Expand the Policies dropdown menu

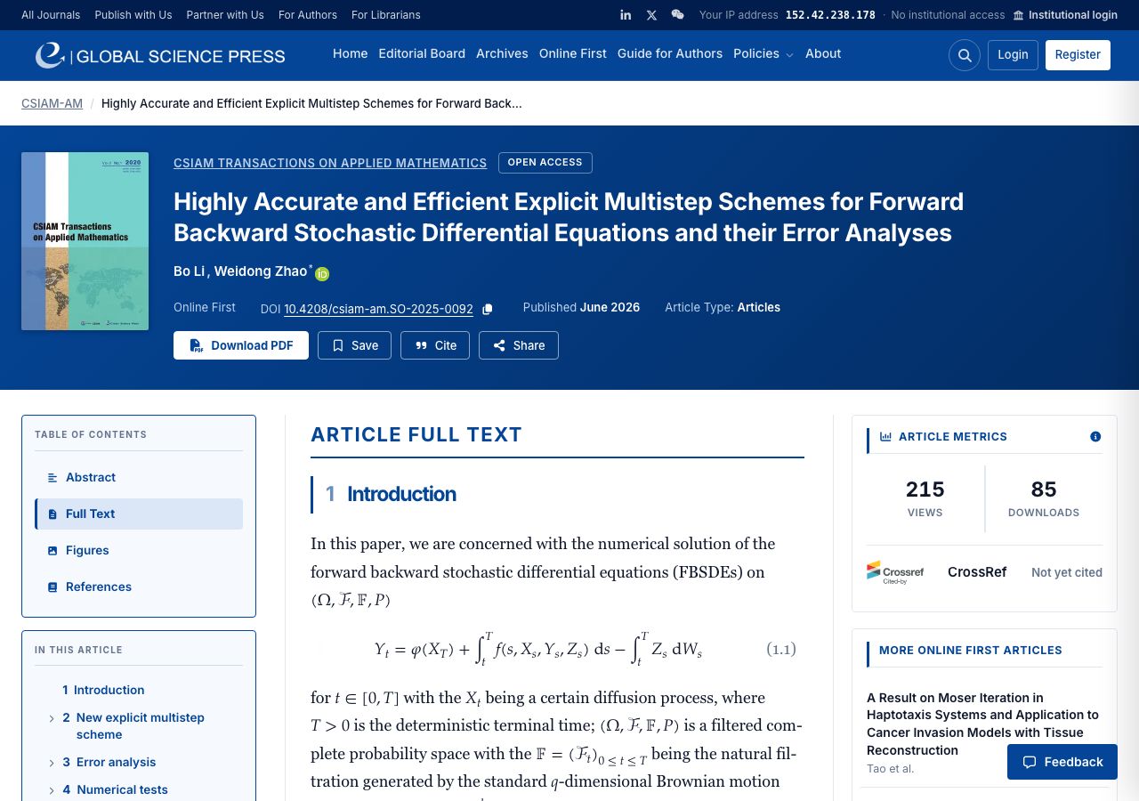click(x=763, y=53)
